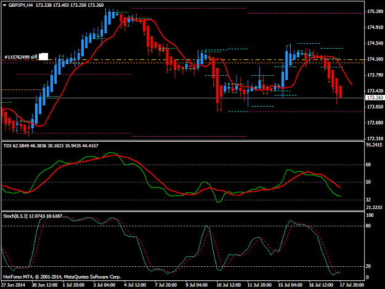
Task: Click the 172.680 price axis label
Action: click(375, 123)
